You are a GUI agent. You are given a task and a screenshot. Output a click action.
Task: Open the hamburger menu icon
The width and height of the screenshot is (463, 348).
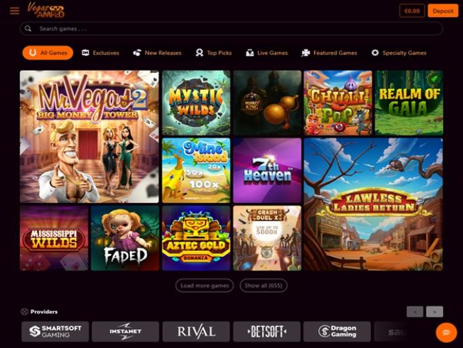(x=14, y=11)
